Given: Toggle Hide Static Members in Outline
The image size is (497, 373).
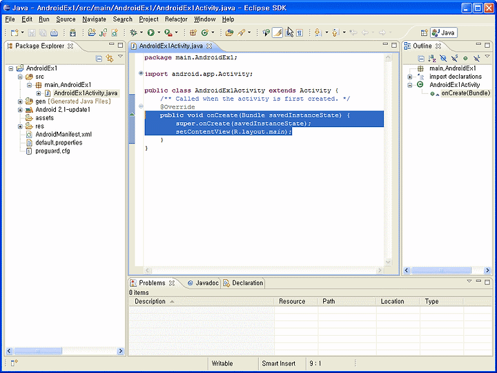Looking at the screenshot, I should (x=454, y=58).
